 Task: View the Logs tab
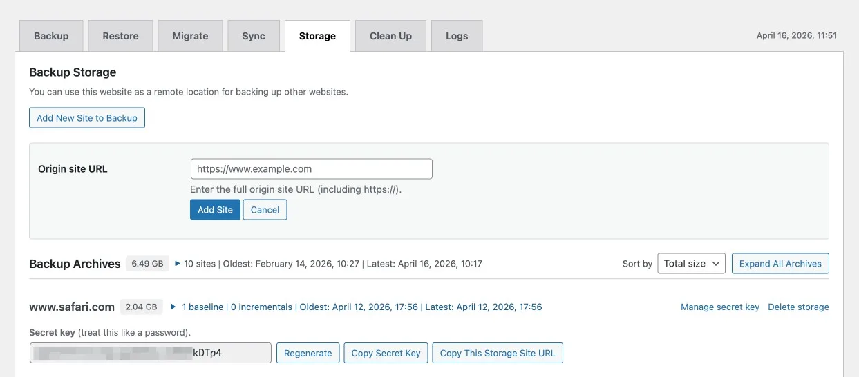pyautogui.click(x=457, y=36)
